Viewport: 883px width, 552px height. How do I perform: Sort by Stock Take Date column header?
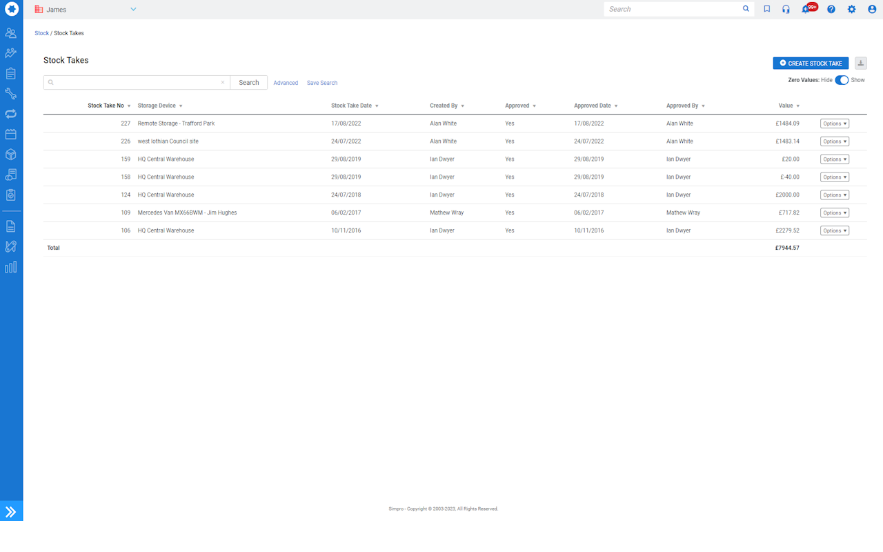[x=351, y=106]
